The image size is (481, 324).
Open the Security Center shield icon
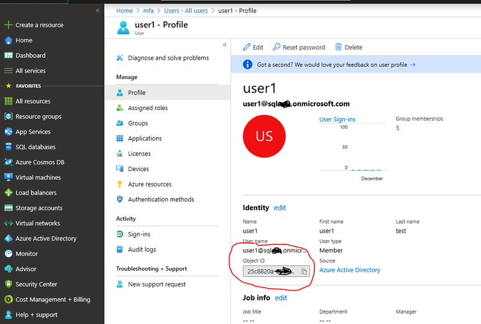tap(9, 284)
